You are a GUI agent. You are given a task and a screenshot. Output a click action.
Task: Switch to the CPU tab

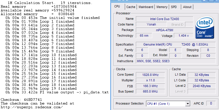[x=117, y=6]
